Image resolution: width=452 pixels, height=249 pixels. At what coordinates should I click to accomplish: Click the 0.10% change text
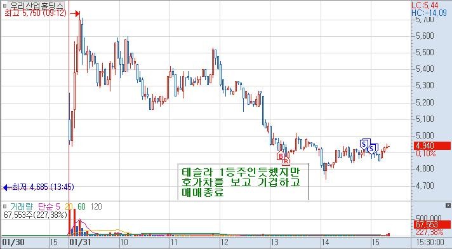pos(425,154)
